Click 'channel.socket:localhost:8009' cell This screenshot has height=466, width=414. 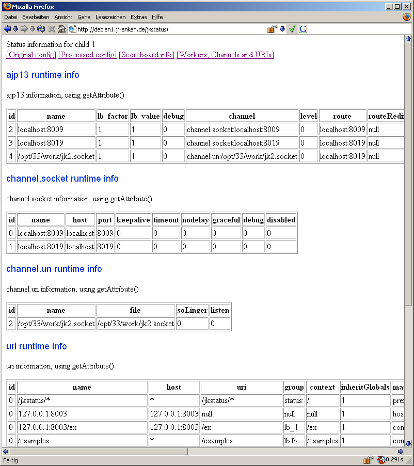(x=242, y=130)
